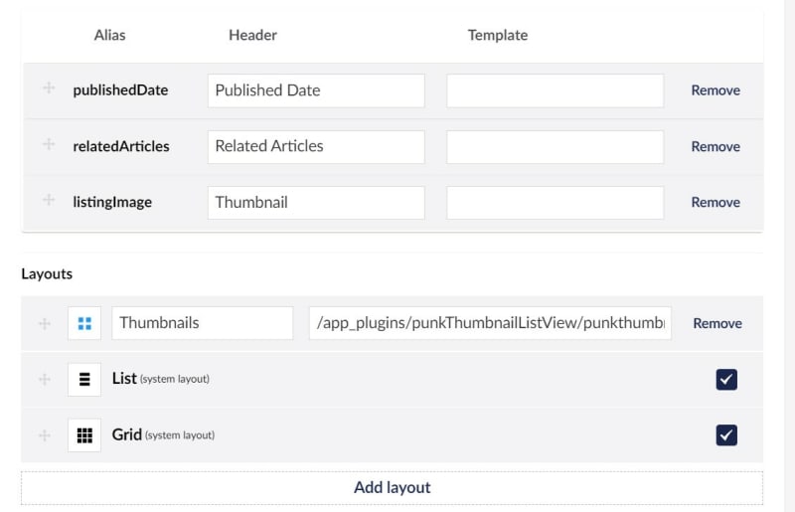Image resolution: width=795 pixels, height=512 pixels.
Task: Remove the Thumbnails layout
Action: [717, 323]
